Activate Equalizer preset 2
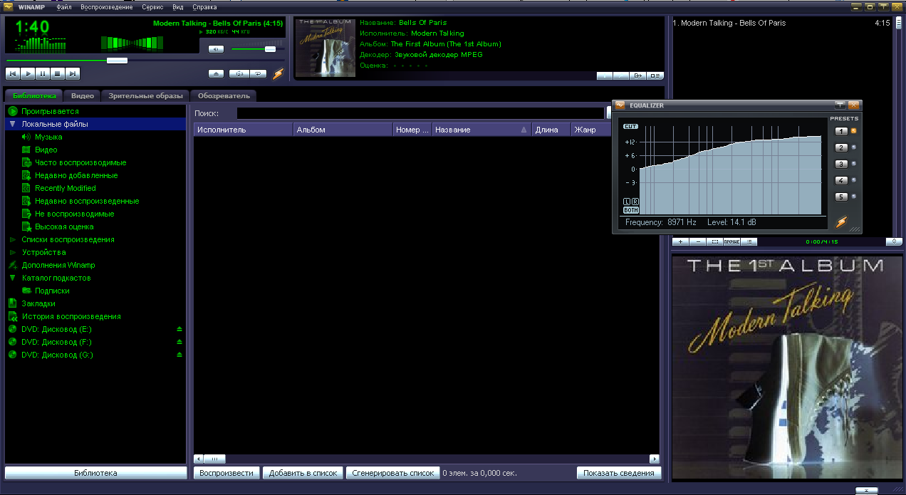The width and height of the screenshot is (906, 495). pos(842,147)
